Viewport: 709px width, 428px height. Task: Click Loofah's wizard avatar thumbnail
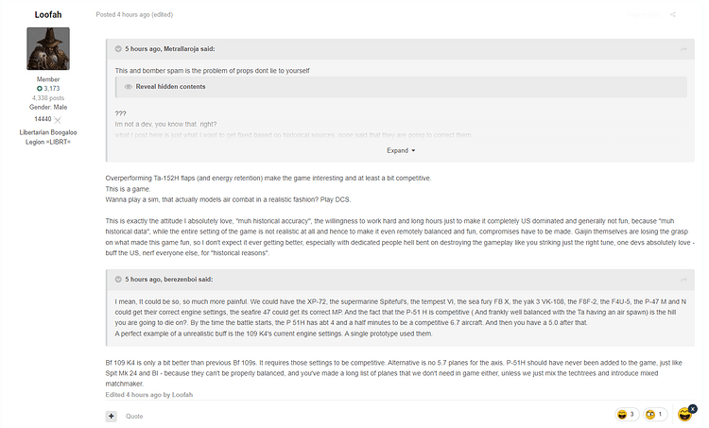click(x=48, y=49)
